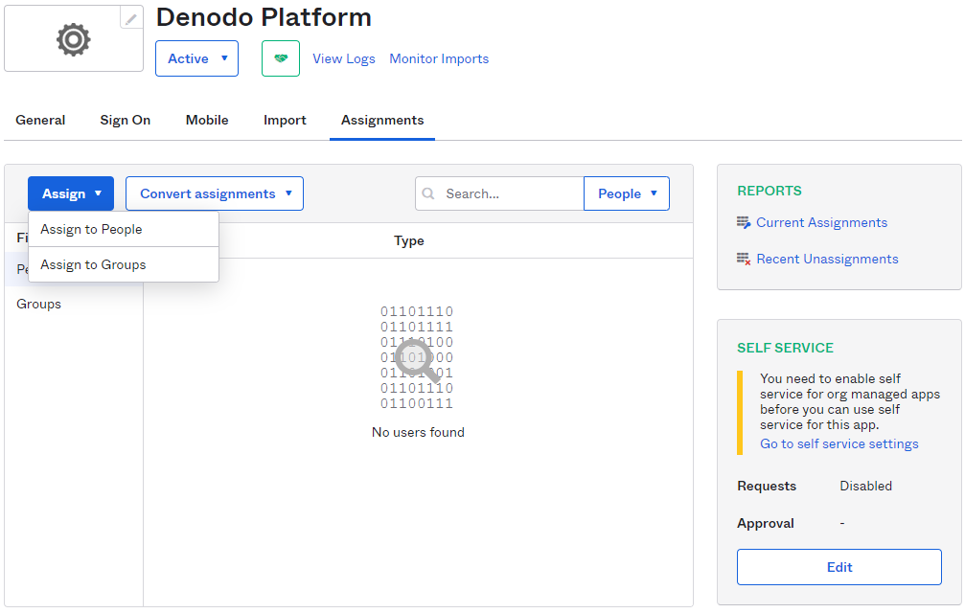Click the pencil edit logo icon
The width and height of the screenshot is (965, 613).
coord(131,20)
